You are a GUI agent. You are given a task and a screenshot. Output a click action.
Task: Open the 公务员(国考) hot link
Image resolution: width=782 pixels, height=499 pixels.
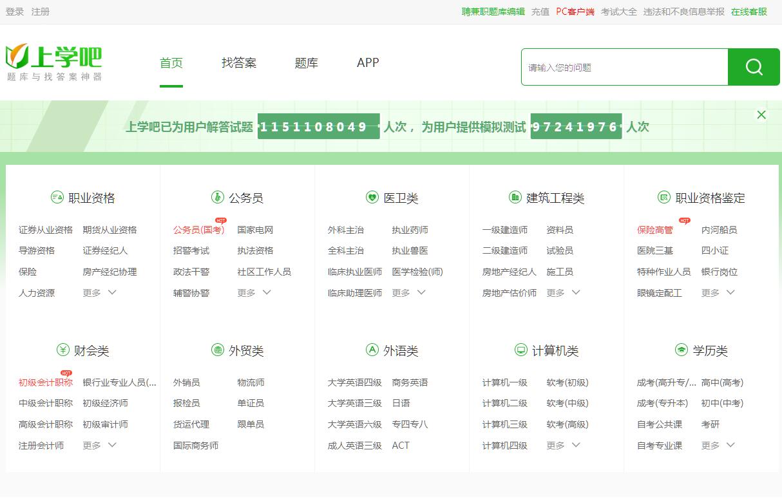[198, 230]
